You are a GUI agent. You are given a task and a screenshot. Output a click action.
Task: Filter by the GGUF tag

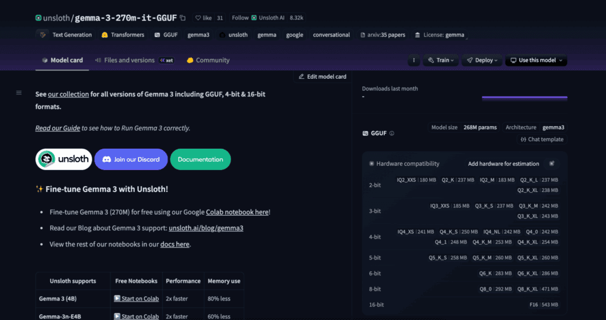click(x=166, y=35)
